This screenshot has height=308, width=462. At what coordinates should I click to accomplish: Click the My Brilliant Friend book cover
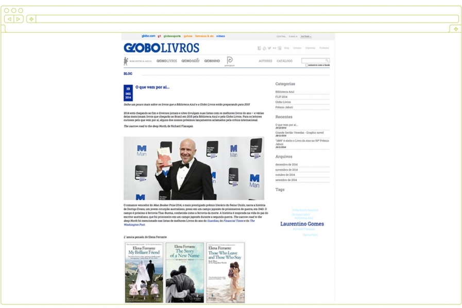[x=144, y=272]
